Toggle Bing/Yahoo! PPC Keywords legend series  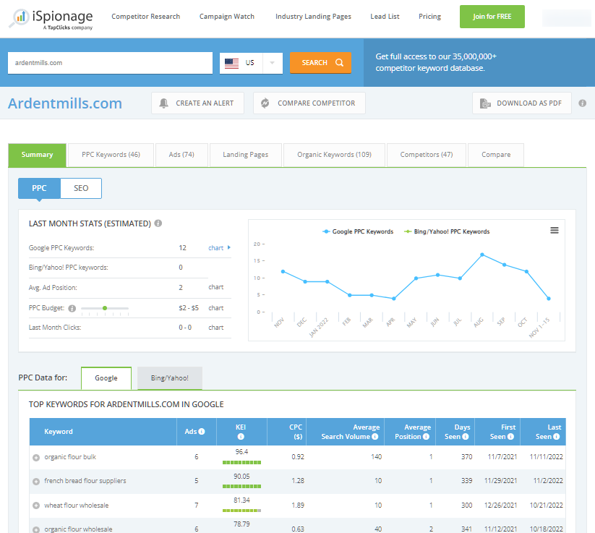coord(447,231)
